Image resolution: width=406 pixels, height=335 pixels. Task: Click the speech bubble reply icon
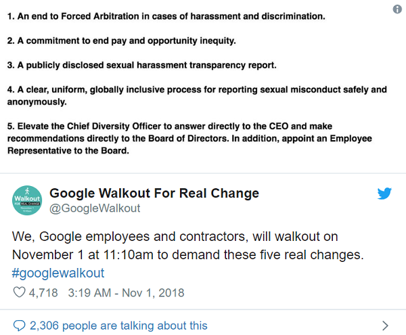click(x=20, y=326)
